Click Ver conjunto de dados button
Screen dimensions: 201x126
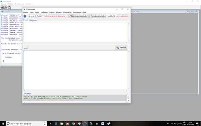tap(97, 16)
